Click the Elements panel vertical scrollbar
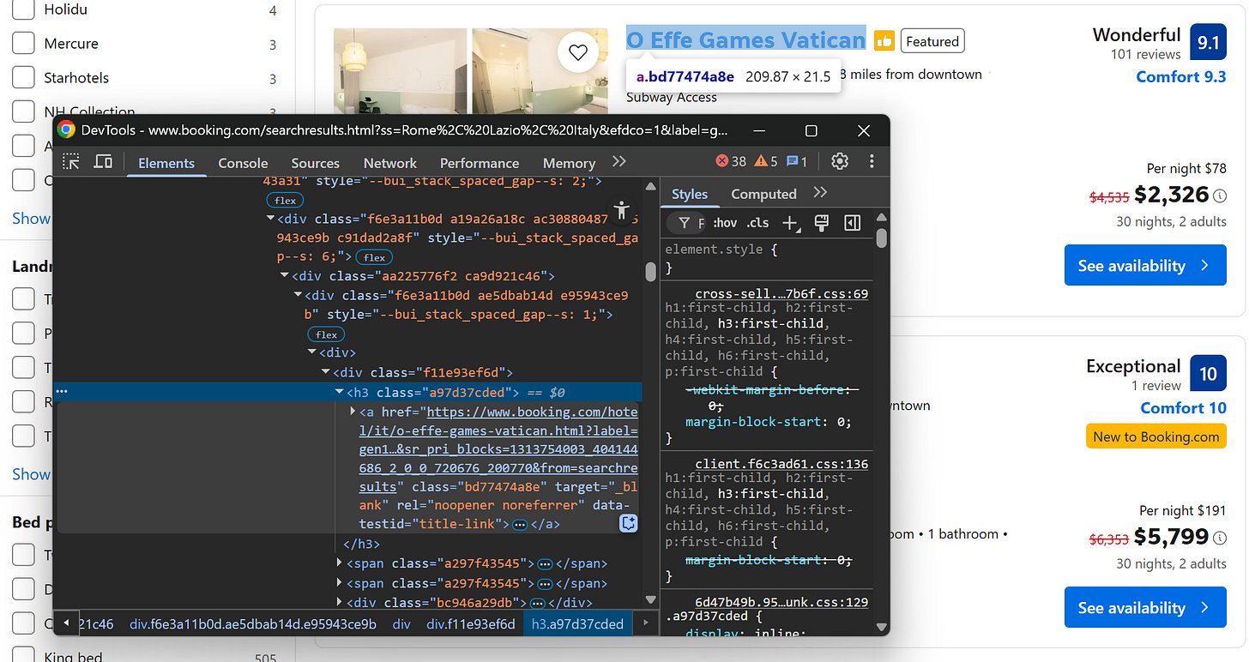This screenshot has height=662, width=1249. point(650,272)
